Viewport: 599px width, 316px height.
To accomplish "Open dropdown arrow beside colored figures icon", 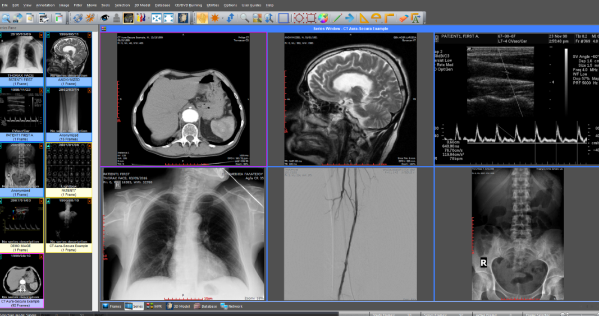I will (148, 18).
